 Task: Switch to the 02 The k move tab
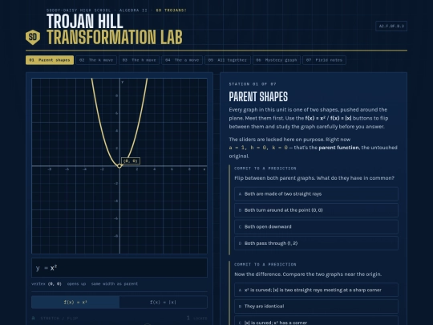96,60
